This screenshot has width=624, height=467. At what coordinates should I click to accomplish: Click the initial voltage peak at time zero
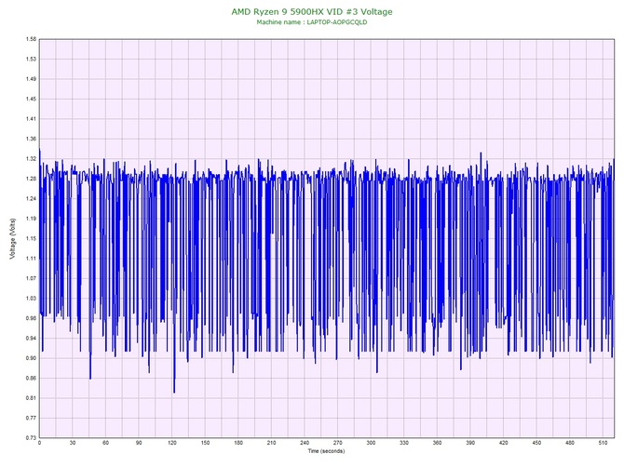pyautogui.click(x=40, y=150)
